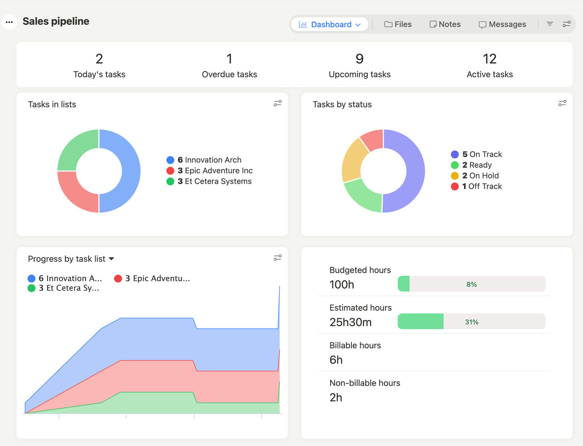Image resolution: width=583 pixels, height=446 pixels.
Task: Open the three-dot menu beside Sales pipeline
Action: 9,22
